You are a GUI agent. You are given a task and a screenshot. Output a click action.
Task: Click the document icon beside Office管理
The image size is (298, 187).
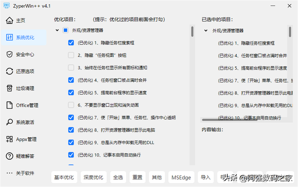pyautogui.click(x=9, y=105)
